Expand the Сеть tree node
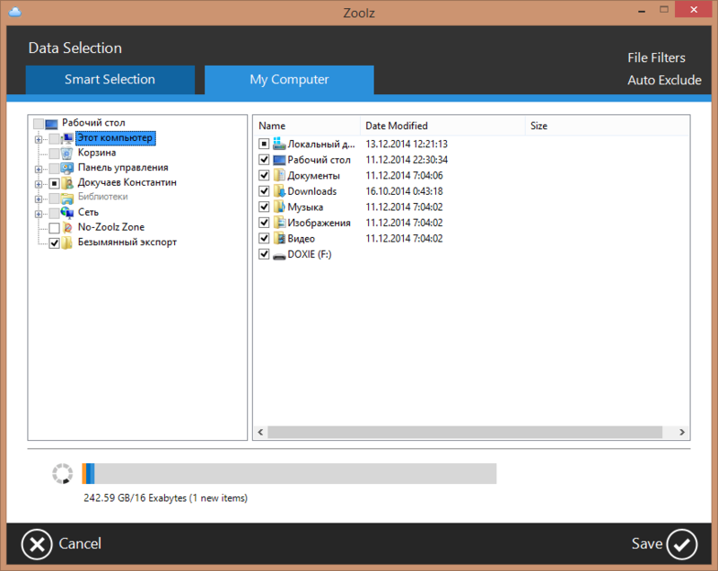This screenshot has height=571, width=718. pyautogui.click(x=39, y=214)
